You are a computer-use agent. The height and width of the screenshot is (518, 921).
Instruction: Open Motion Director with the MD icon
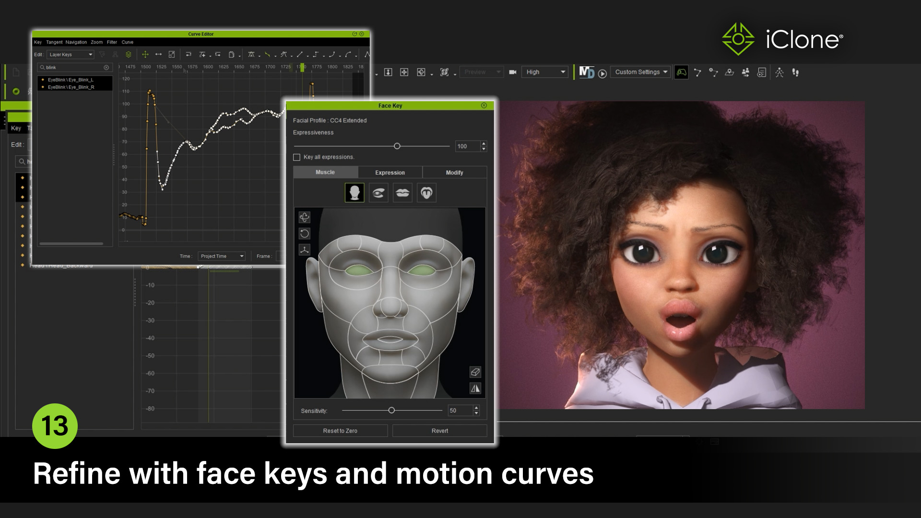pos(585,72)
